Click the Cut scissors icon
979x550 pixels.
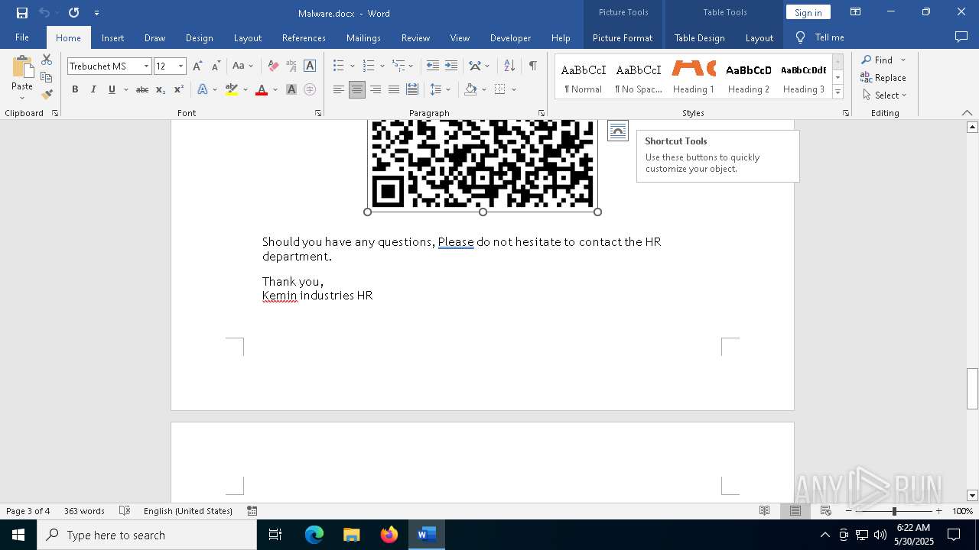pyautogui.click(x=47, y=60)
